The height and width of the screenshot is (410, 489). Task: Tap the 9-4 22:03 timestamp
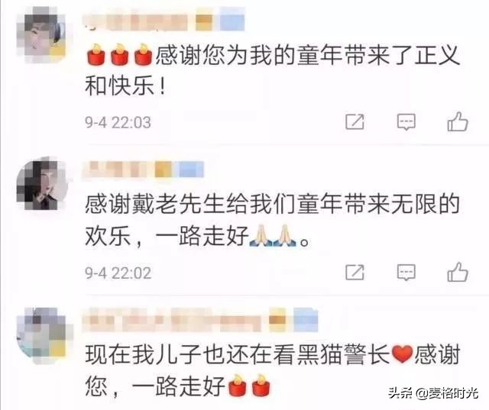118,122
